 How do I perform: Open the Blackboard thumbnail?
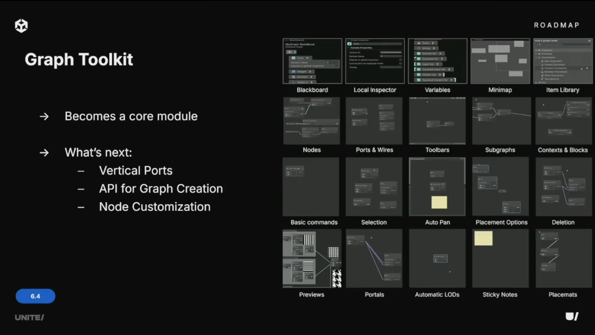point(312,61)
